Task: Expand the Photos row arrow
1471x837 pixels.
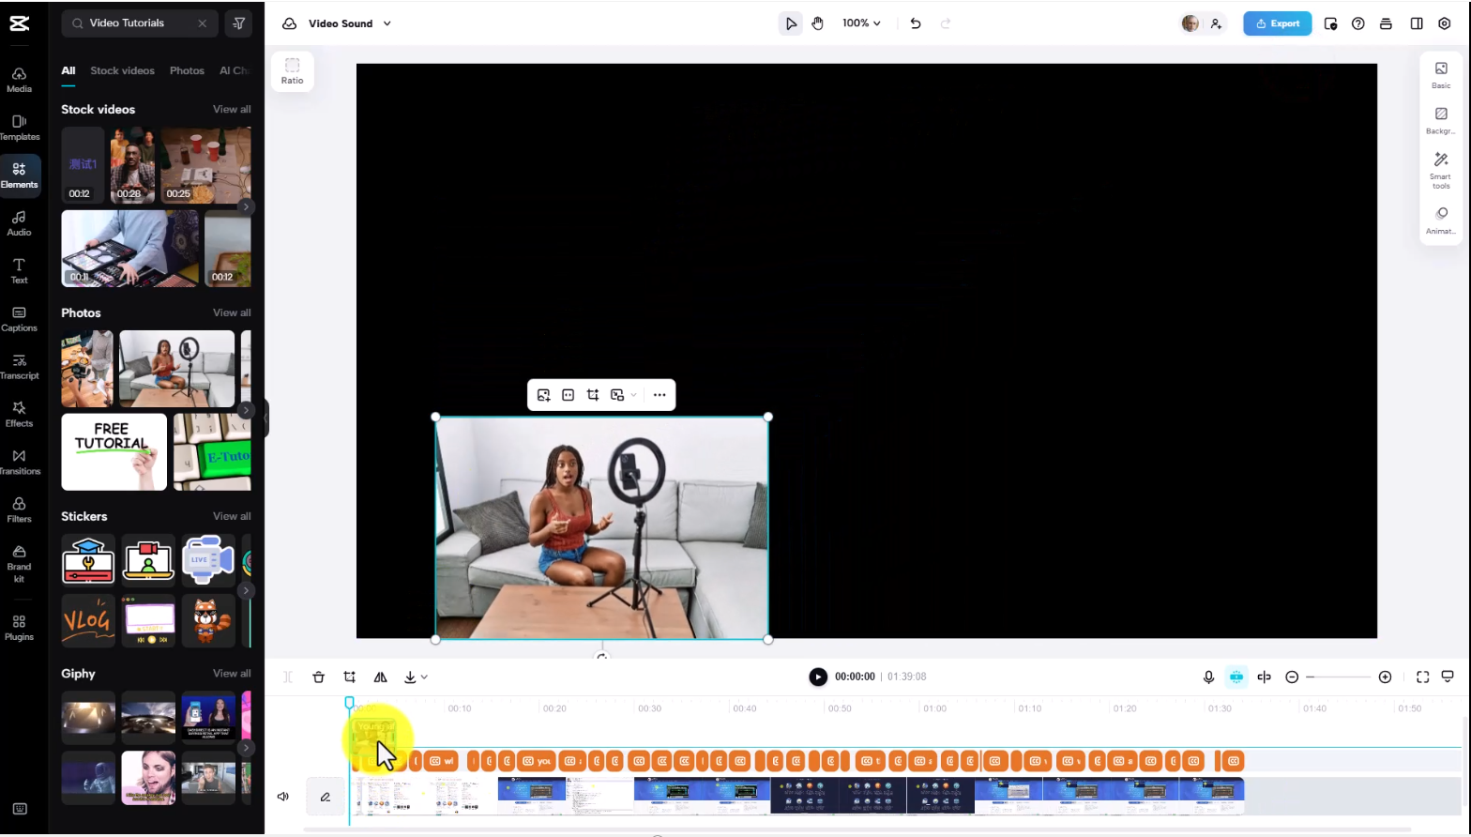Action: click(x=245, y=410)
